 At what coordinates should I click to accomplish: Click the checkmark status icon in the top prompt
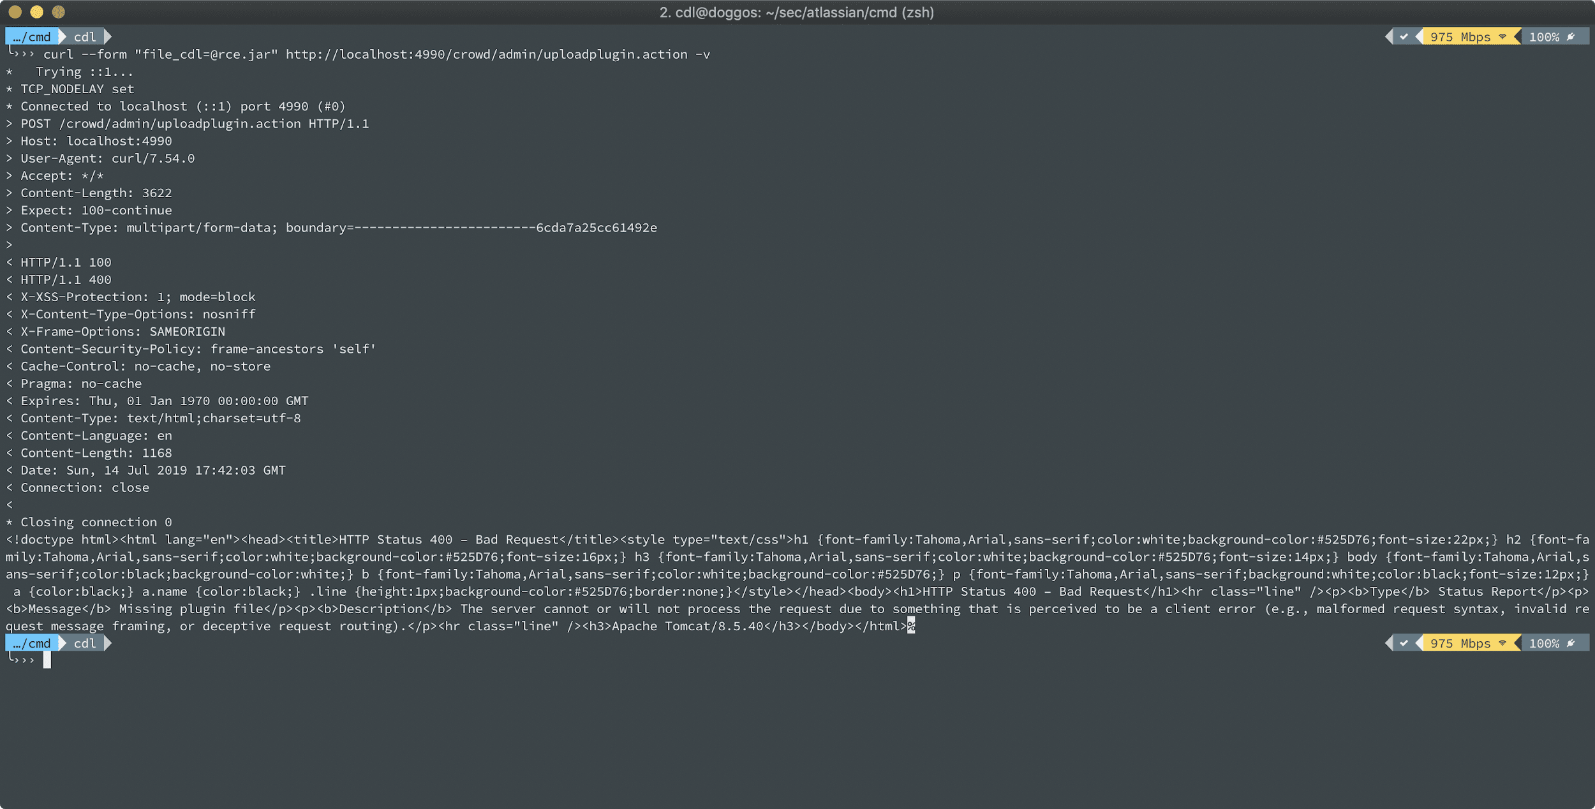pyautogui.click(x=1404, y=36)
